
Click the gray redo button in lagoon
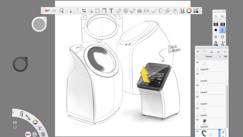point(35,134)
